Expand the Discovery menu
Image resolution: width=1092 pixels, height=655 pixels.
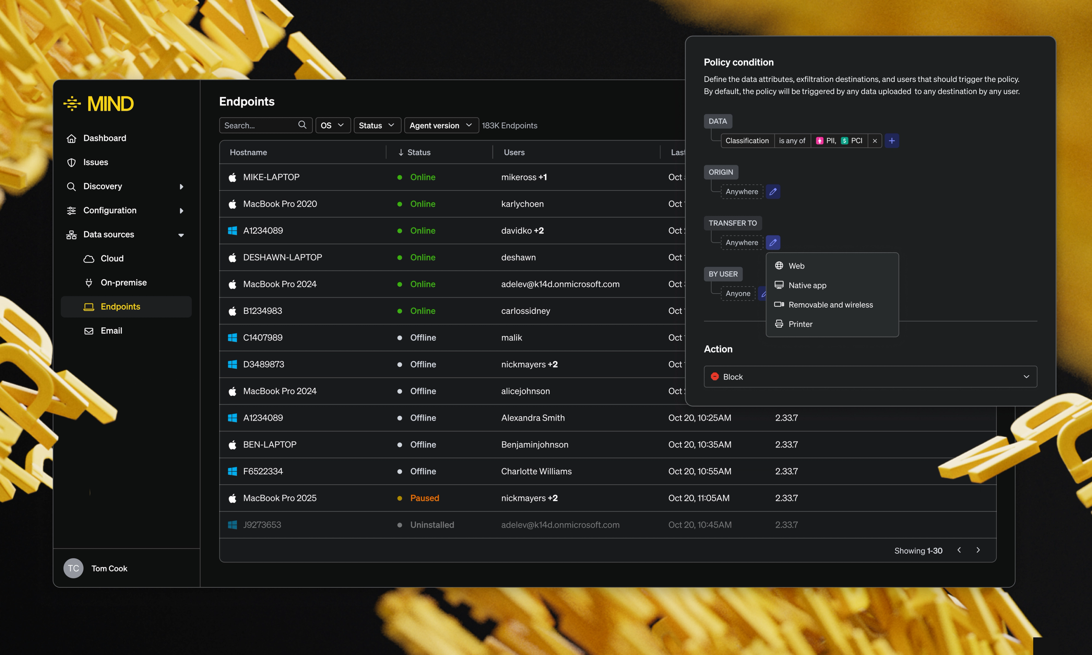pyautogui.click(x=181, y=187)
